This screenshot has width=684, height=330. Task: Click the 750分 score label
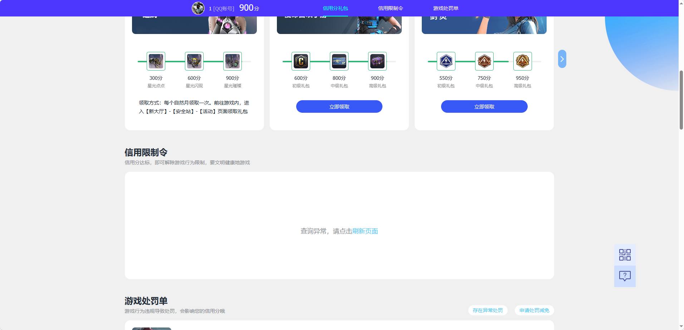tap(484, 78)
